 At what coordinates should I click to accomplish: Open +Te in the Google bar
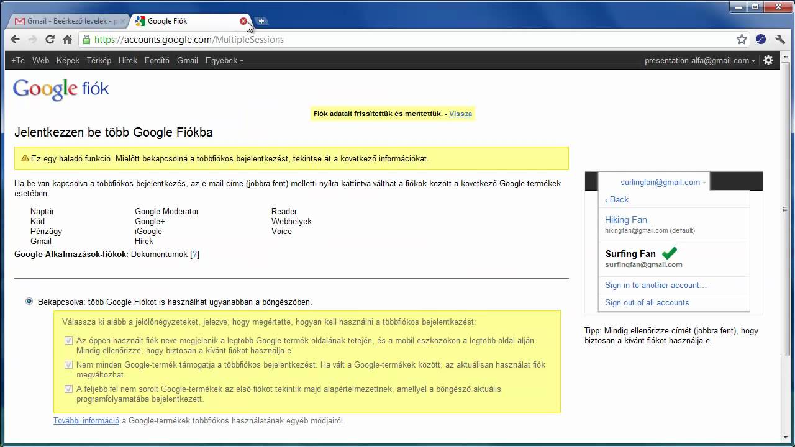pyautogui.click(x=18, y=61)
